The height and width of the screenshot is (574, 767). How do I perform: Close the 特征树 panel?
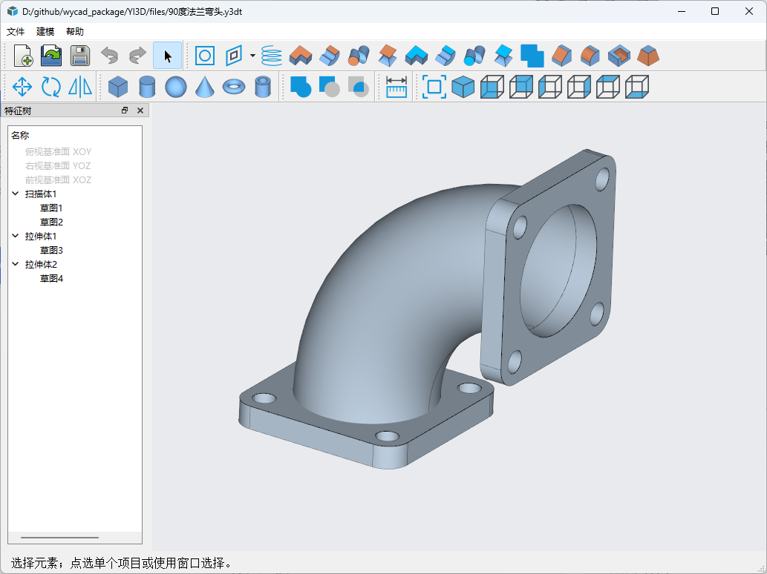coord(140,110)
